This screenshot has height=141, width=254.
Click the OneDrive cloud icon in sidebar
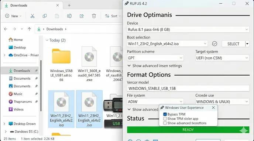11,55
